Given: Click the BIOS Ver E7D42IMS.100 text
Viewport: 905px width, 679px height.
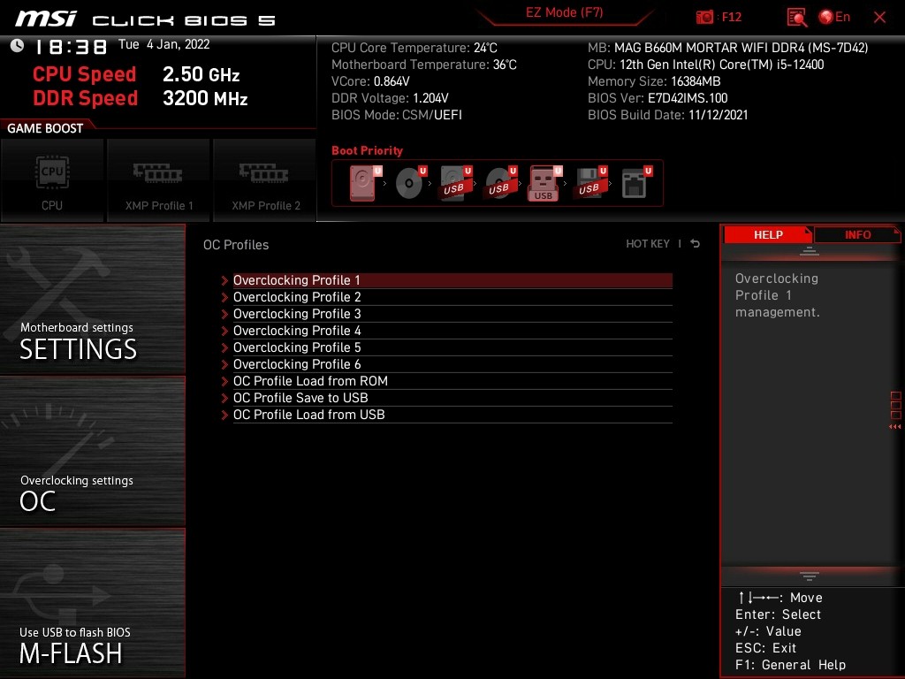Looking at the screenshot, I should coord(658,98).
